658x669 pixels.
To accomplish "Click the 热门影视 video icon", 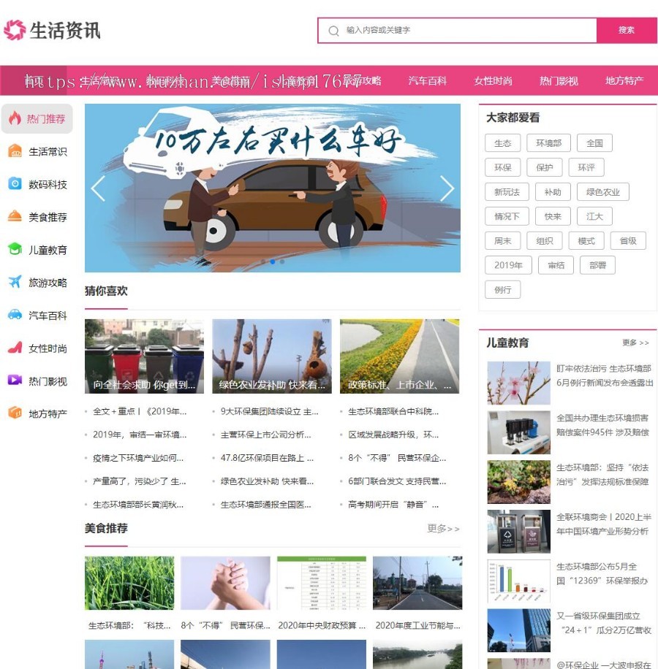I will [x=15, y=381].
